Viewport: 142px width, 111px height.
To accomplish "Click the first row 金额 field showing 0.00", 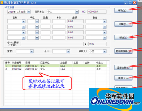I will 75,21.
